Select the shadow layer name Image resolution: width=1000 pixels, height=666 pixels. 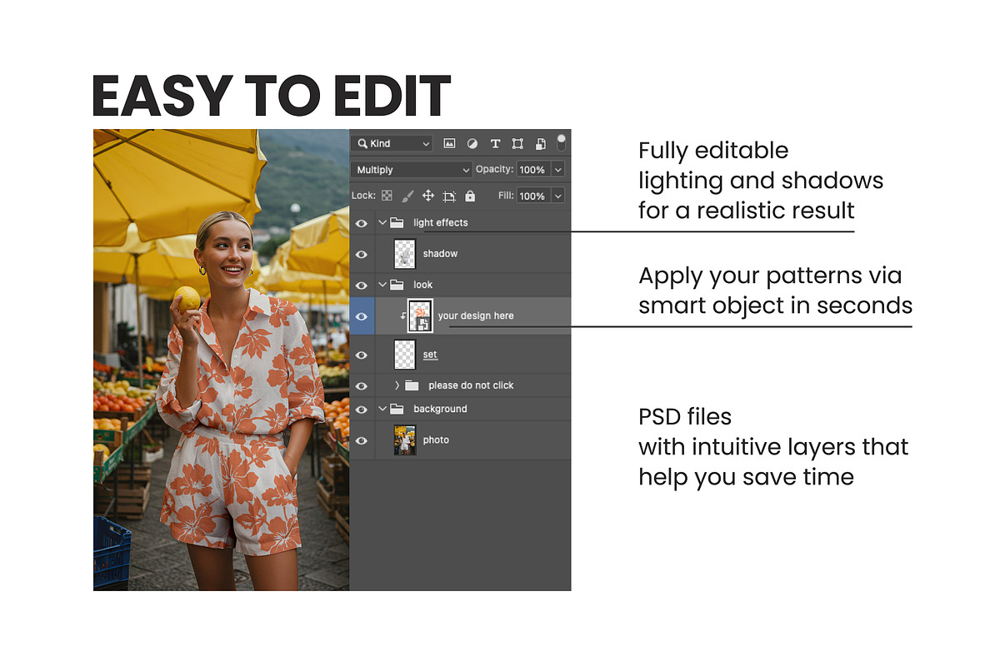[440, 254]
